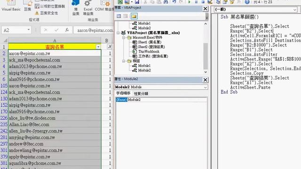Run the macro with green play icon
The image size is (301, 169).
tap(189, 2)
